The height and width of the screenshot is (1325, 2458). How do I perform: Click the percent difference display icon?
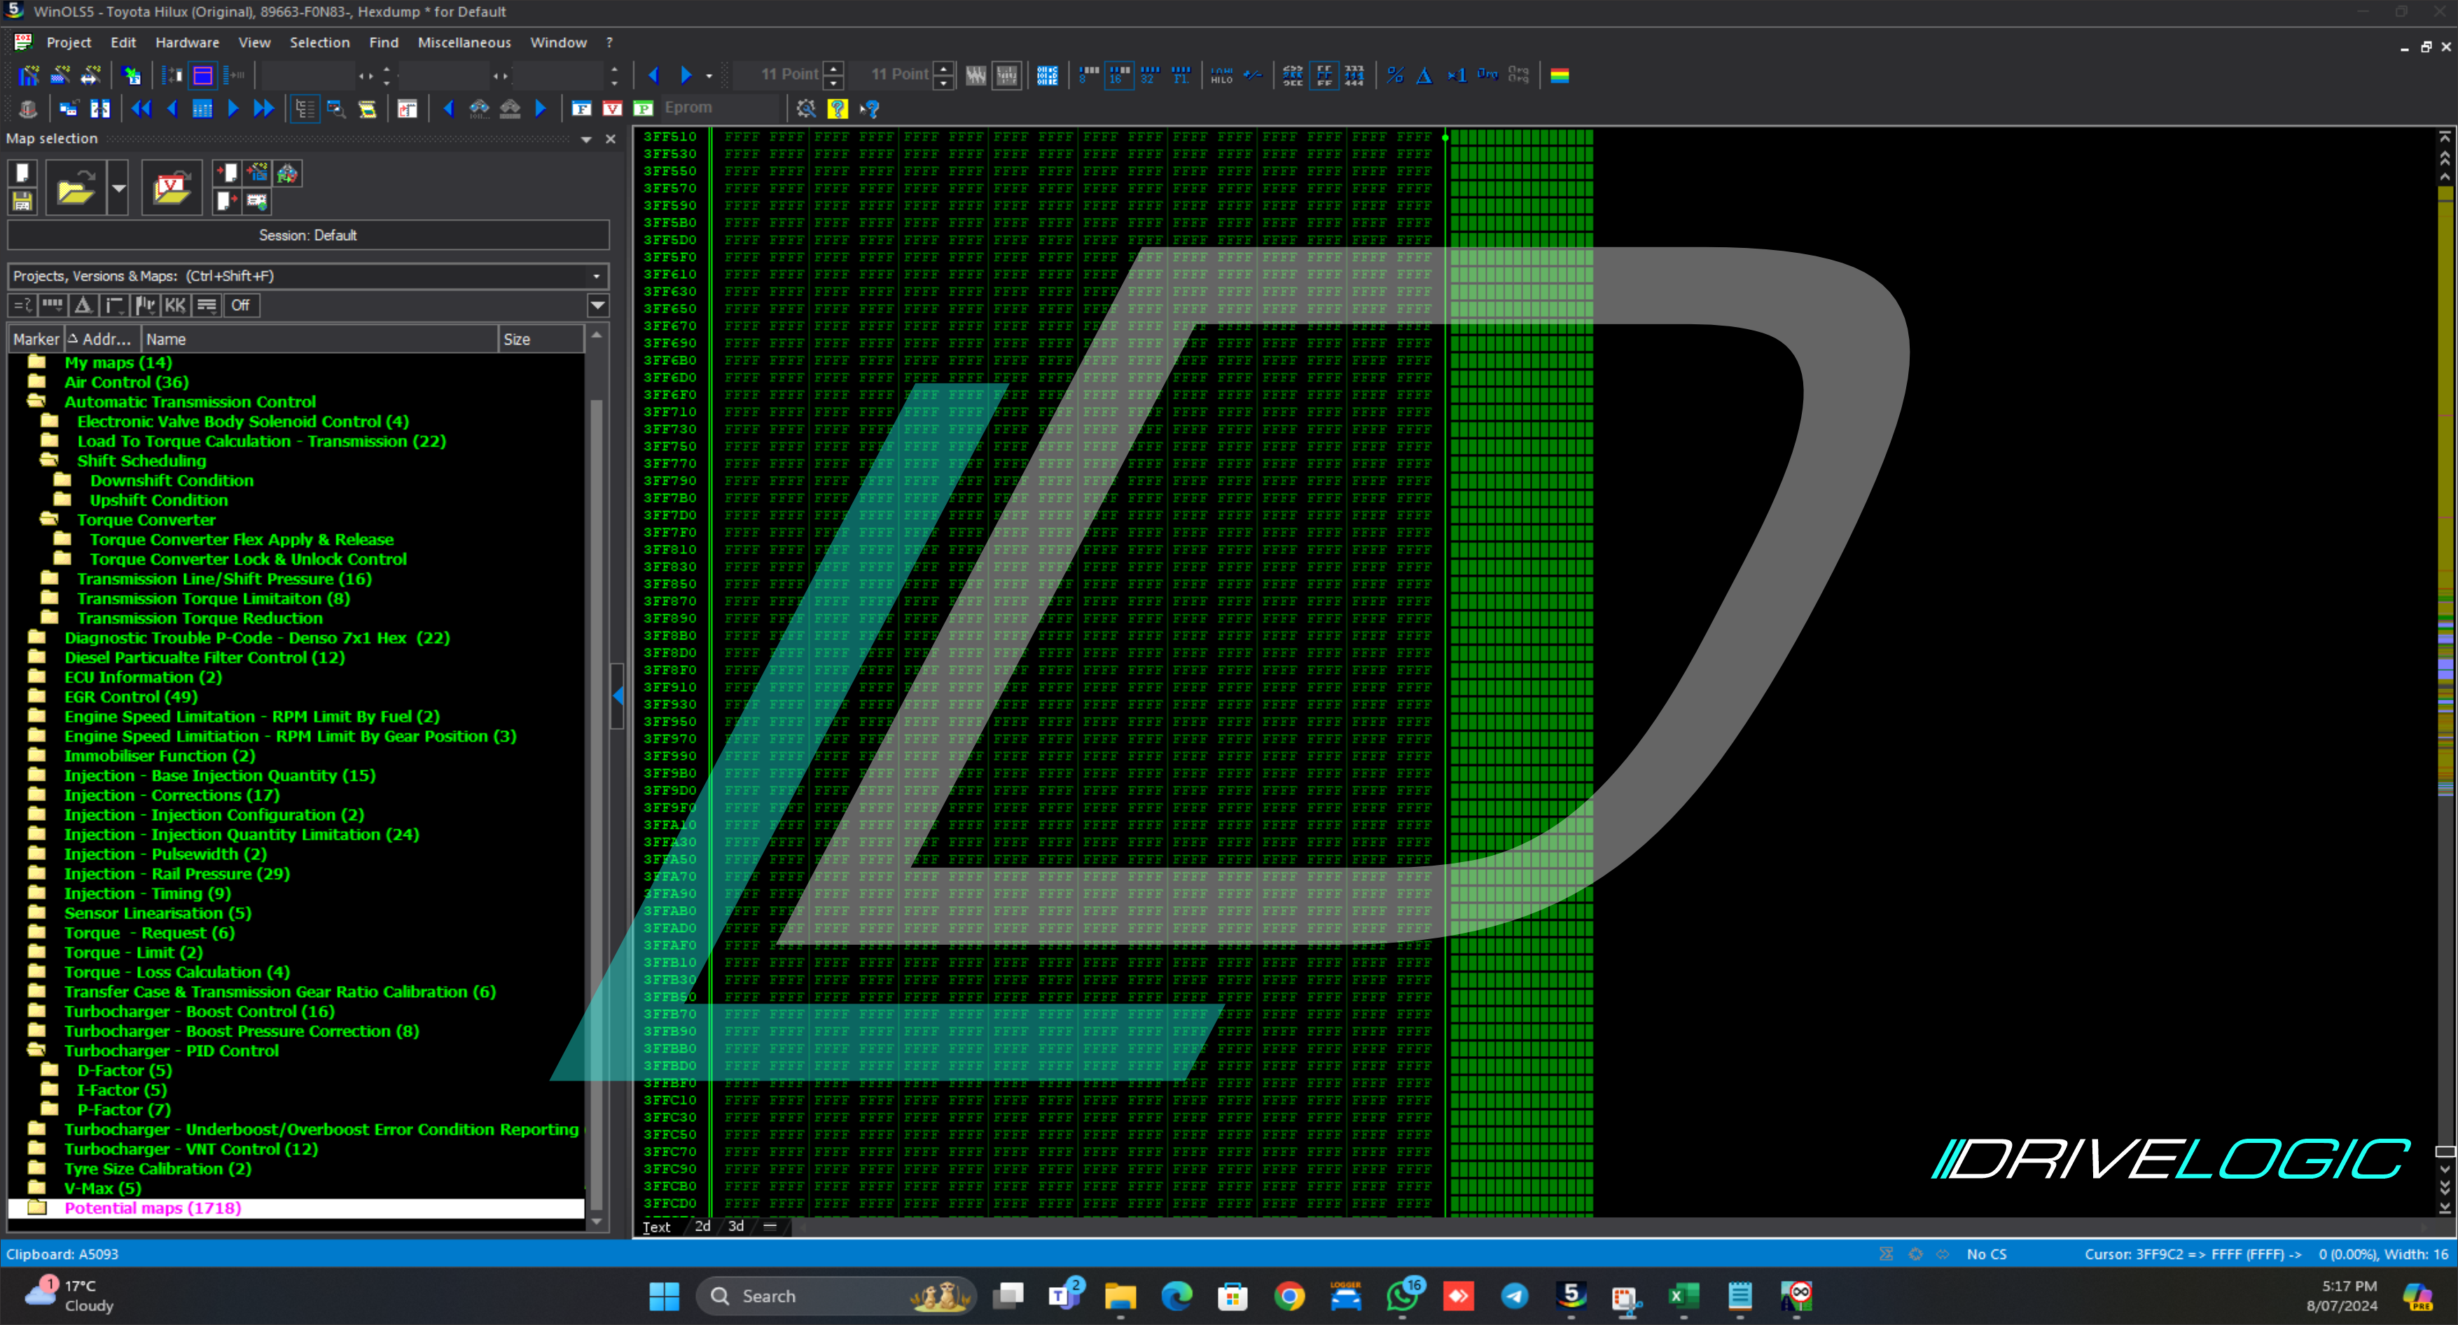tap(1395, 76)
